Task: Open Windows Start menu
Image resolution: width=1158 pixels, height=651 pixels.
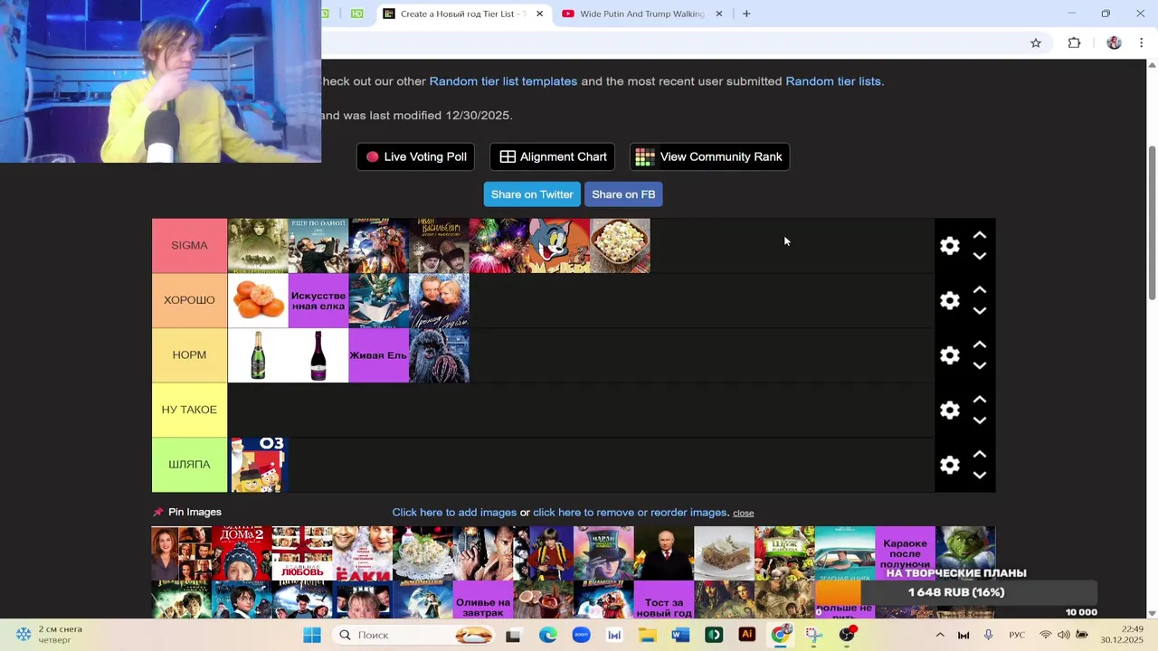Action: (x=312, y=635)
